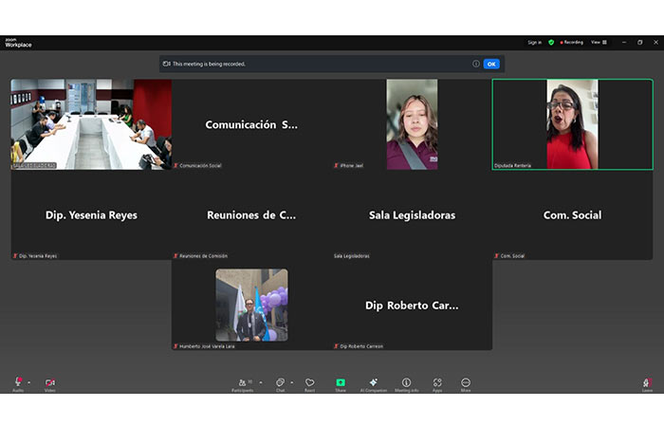Expand audio options arrow next to Audio
Screen dimensions: 664x427
28,381
